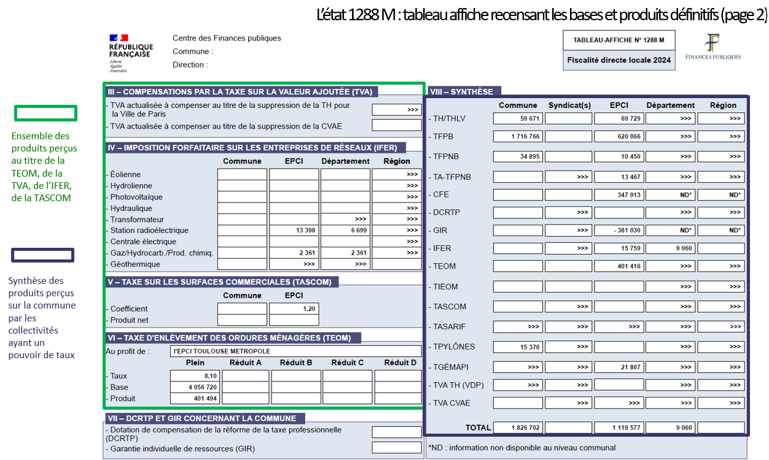The width and height of the screenshot is (769, 460).
Task: Click the dark blue legend rectangle
Action: [x=43, y=255]
